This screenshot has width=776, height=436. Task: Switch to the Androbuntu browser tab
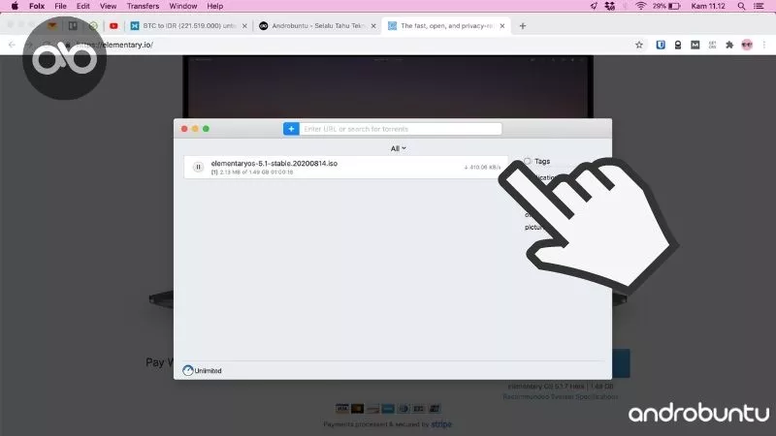317,26
